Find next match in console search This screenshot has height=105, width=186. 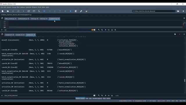click(102, 95)
